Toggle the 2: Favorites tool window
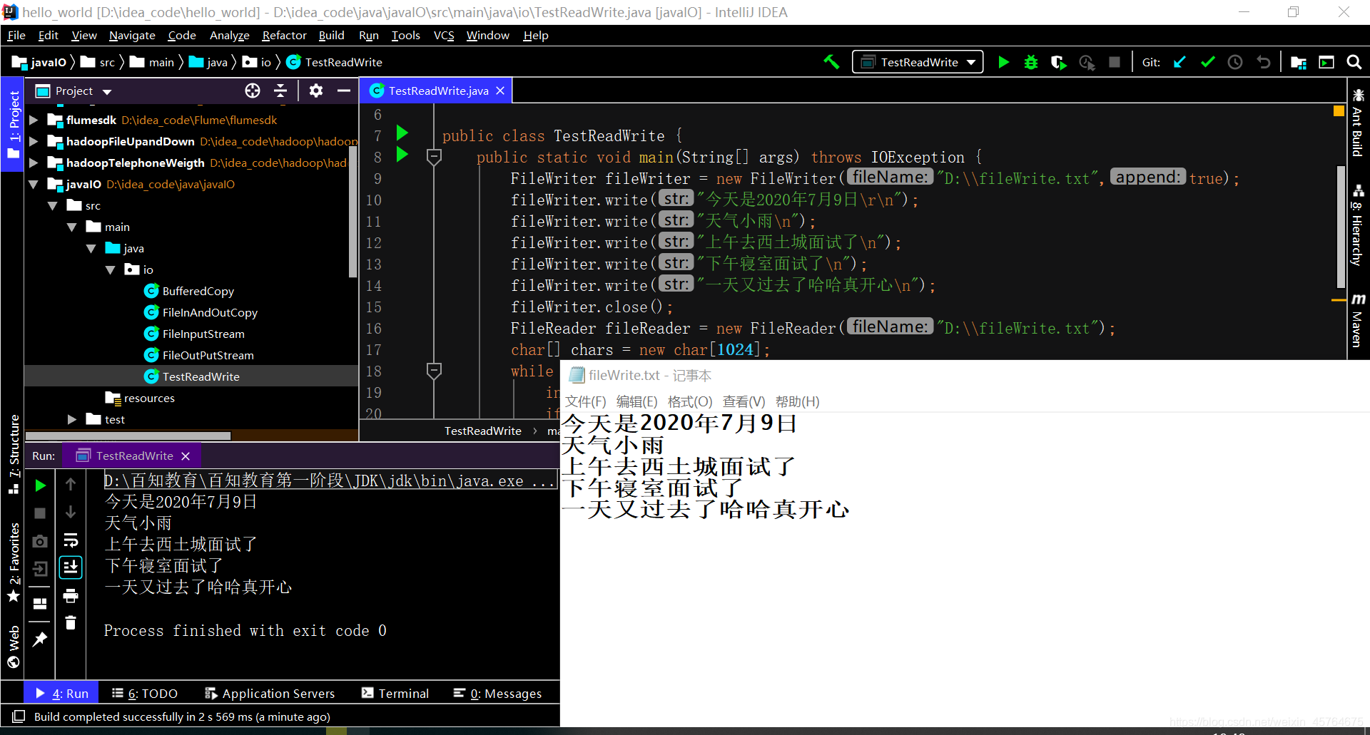 13,563
